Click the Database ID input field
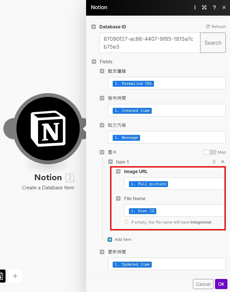The image size is (230, 292). pyautogui.click(x=150, y=43)
